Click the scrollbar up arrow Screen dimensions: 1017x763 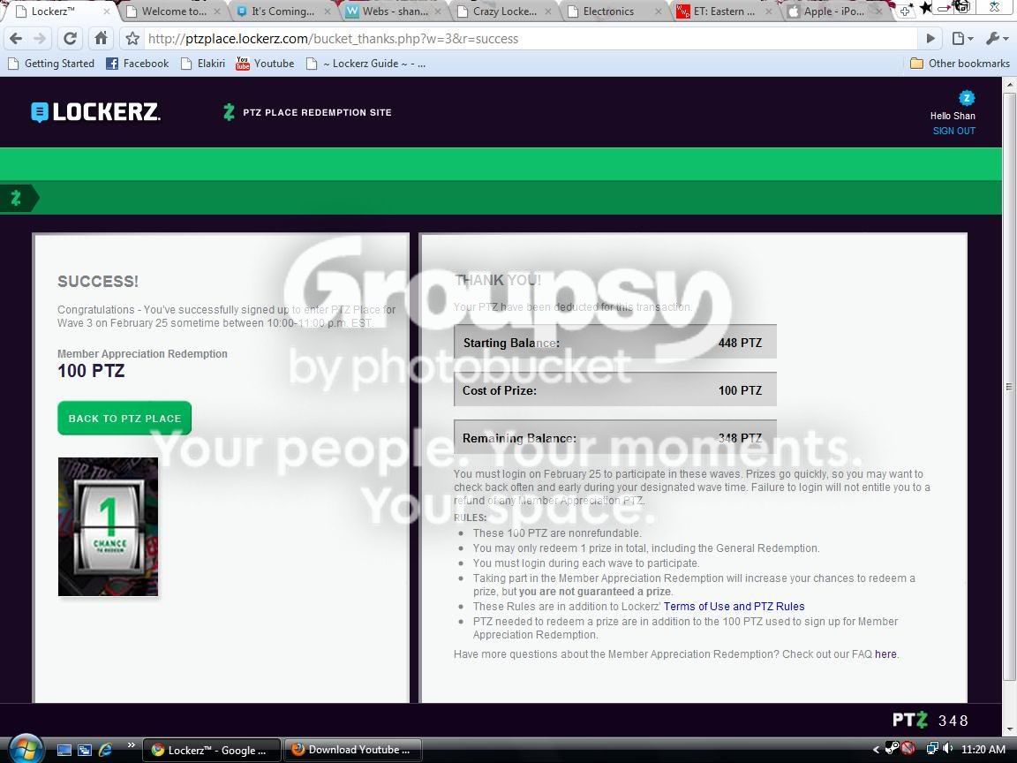click(x=1010, y=85)
